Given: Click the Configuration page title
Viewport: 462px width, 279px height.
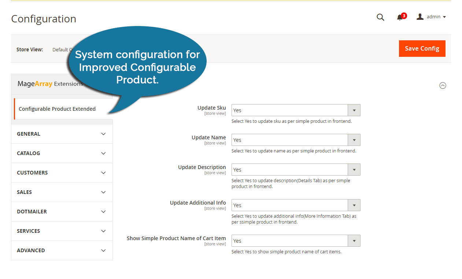Looking at the screenshot, I should pos(44,19).
